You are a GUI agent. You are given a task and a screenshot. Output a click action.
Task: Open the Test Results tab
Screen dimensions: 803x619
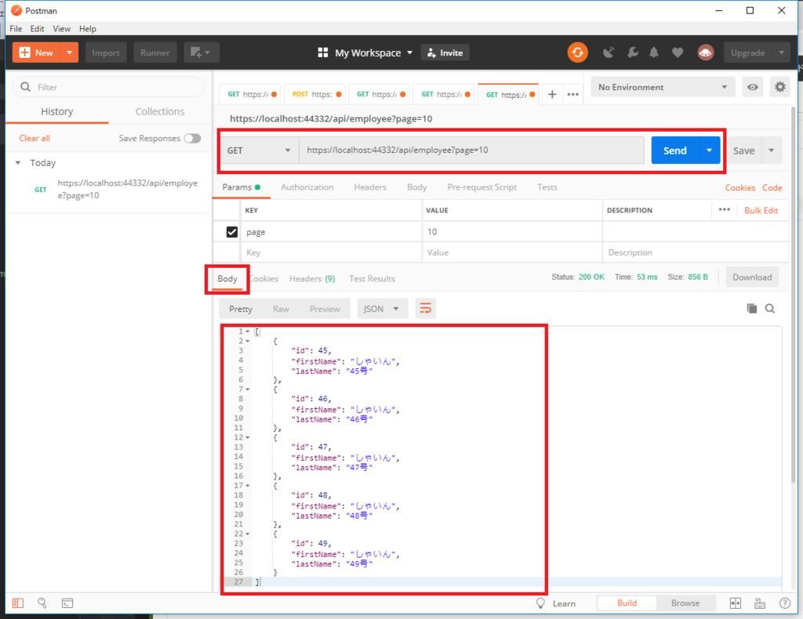[x=372, y=278]
